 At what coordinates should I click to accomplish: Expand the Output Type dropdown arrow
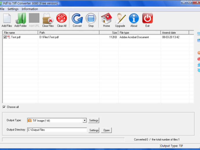pos(84,120)
